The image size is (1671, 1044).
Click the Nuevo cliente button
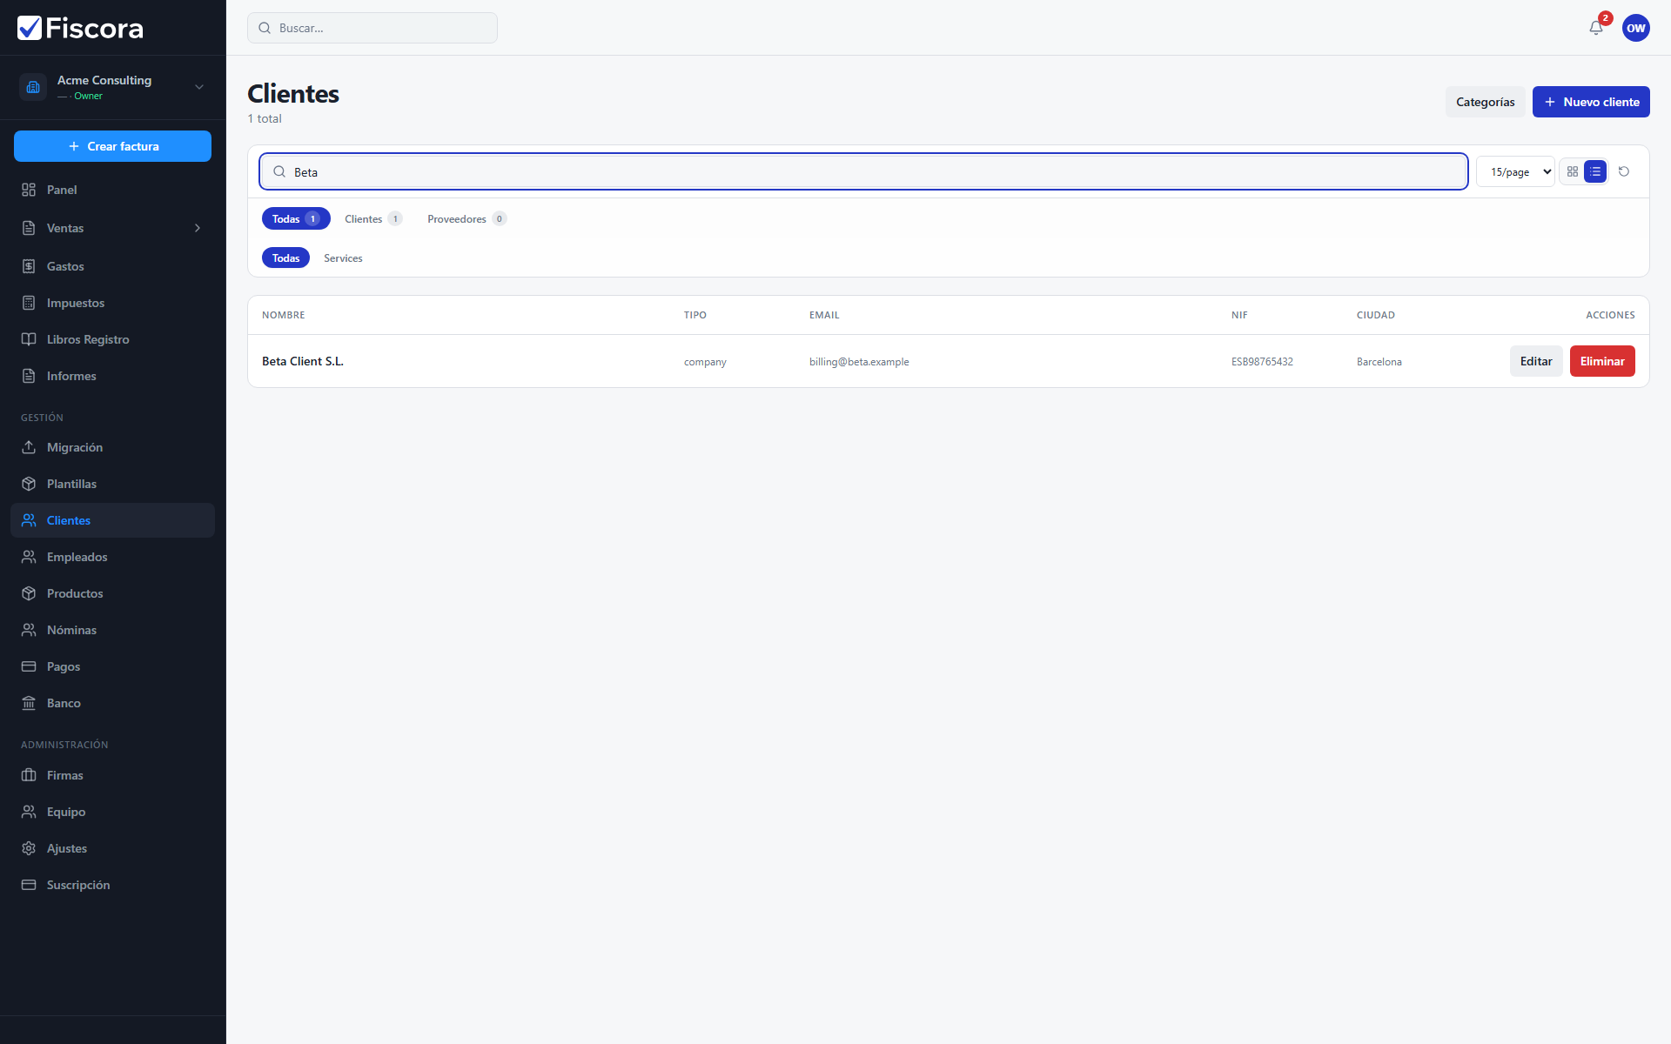(1591, 102)
